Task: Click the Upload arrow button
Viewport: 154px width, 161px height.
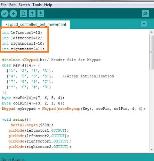Action: click(13, 14)
